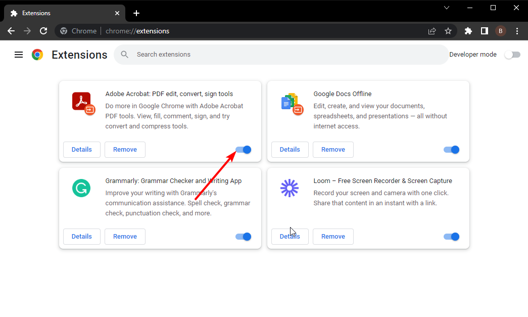The width and height of the screenshot is (528, 317).
Task: Remove the Google Docs Offline extension
Action: coord(333,150)
